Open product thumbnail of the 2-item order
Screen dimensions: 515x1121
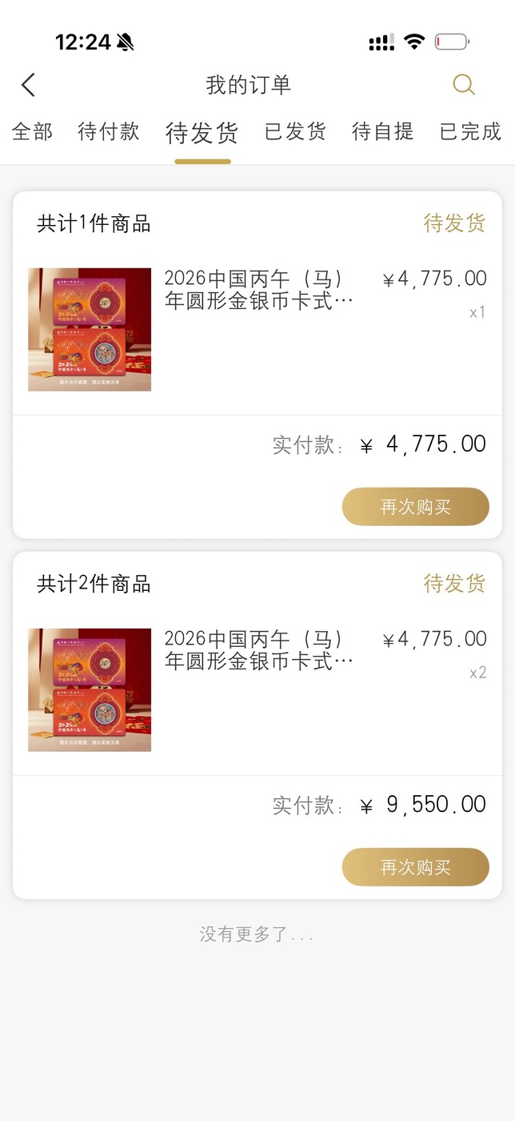click(90, 689)
